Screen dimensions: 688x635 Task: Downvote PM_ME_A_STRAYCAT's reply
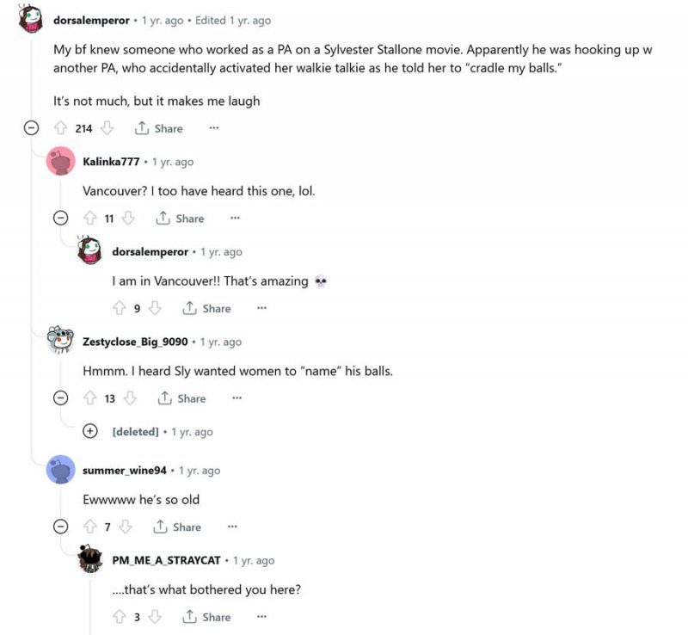coord(155,617)
